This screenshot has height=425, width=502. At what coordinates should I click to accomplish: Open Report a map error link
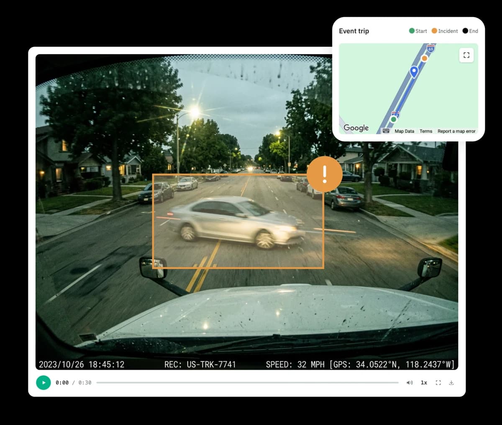(456, 131)
